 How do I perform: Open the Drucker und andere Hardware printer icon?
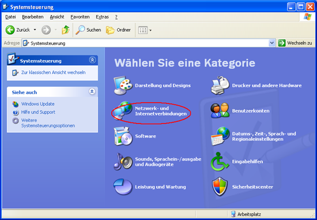coord(220,85)
